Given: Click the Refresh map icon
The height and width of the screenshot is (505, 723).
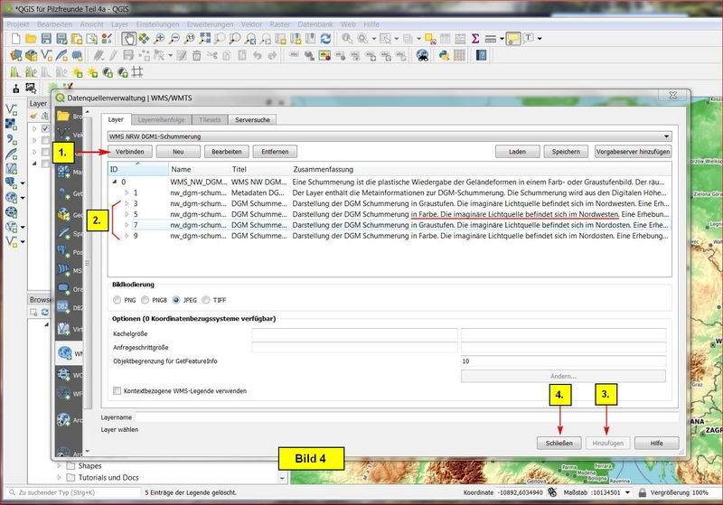Looking at the screenshot, I should [x=326, y=39].
